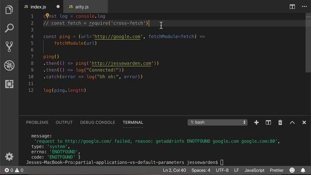Open the errors and warnings count

point(14,170)
